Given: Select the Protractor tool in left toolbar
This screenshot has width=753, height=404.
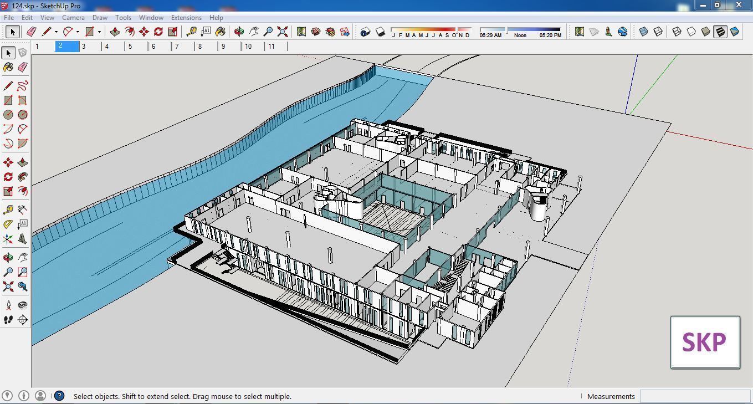Looking at the screenshot, I should click(x=8, y=224).
